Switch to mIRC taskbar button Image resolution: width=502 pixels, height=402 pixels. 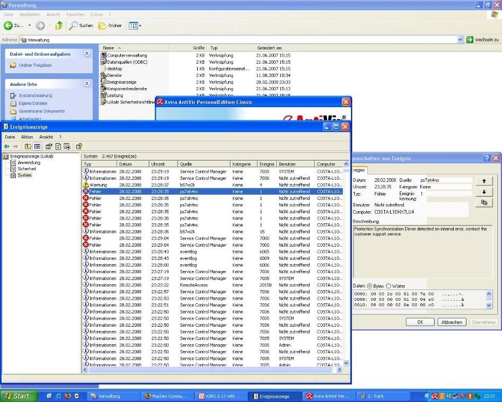pos(221,396)
